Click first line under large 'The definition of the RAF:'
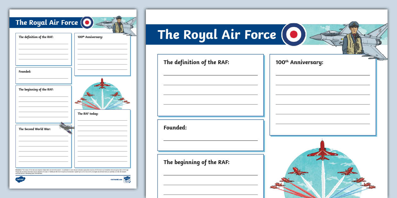The height and width of the screenshot is (198, 397). 210,75
